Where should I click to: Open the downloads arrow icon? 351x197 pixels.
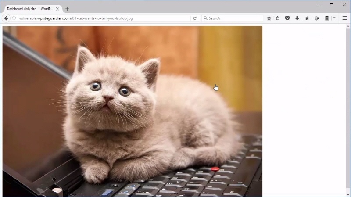(297, 18)
